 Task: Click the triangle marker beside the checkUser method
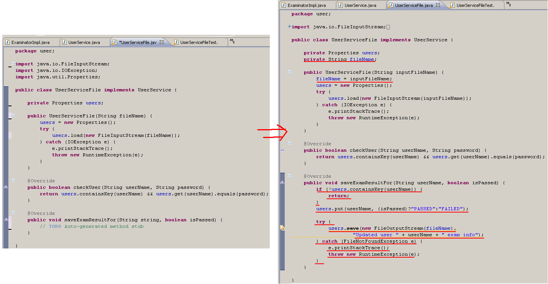(x=282, y=149)
